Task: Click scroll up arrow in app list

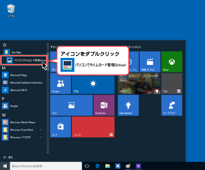Action: pos(48,45)
